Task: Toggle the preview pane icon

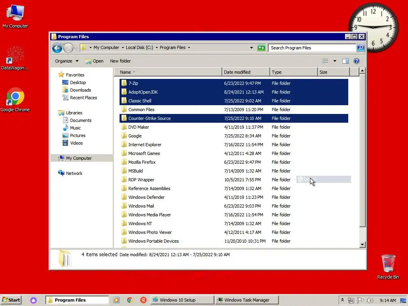Action: (x=345, y=61)
